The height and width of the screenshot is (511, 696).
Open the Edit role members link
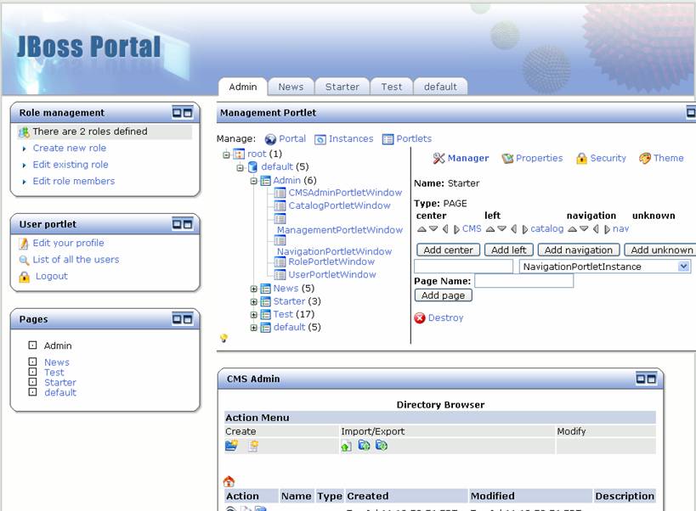click(x=74, y=181)
